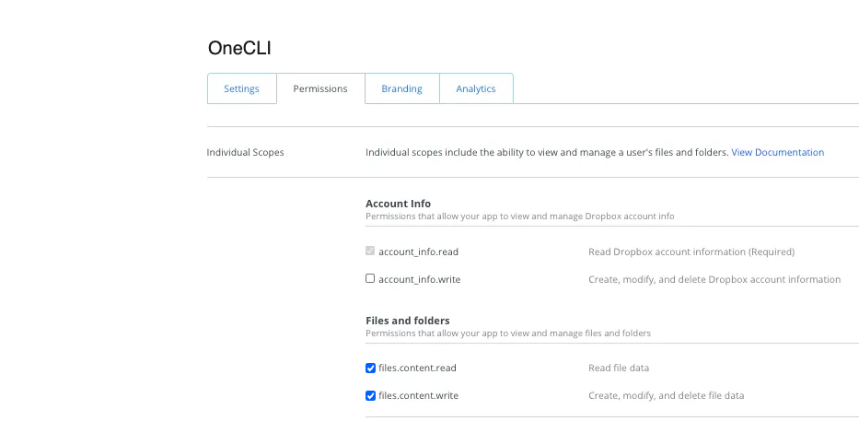The width and height of the screenshot is (859, 433).
Task: Enable the account_info.write checkbox
Action: (x=370, y=278)
